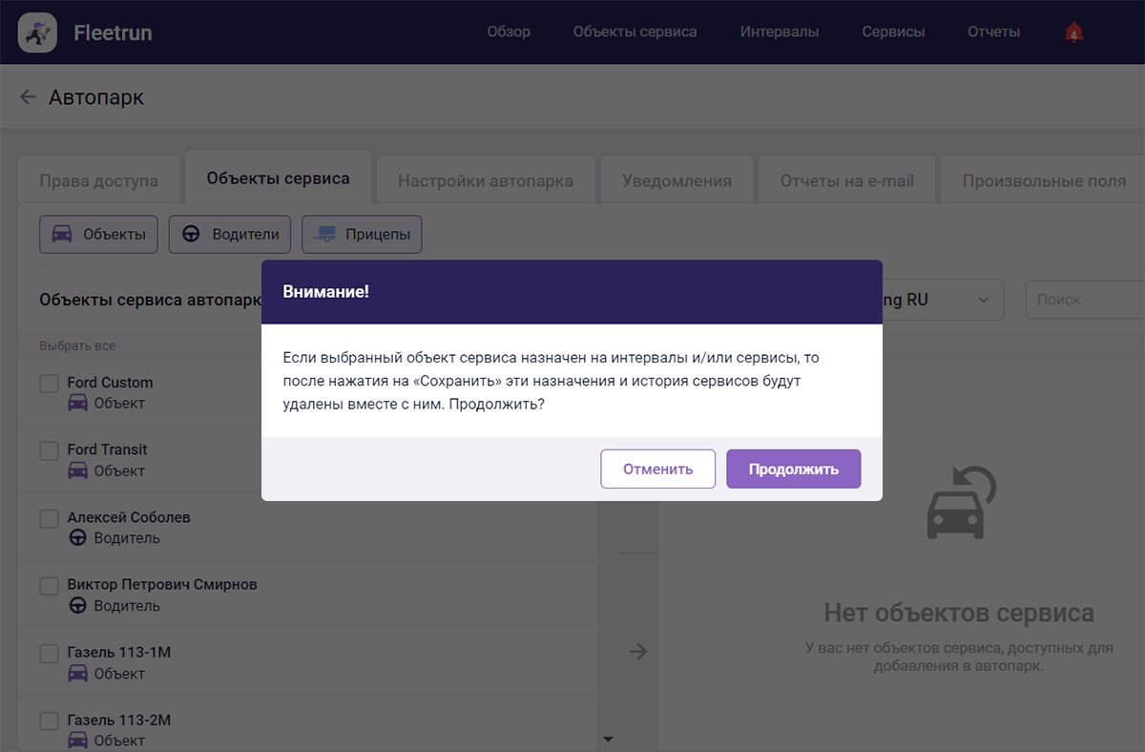
Task: Click the Поиск search field
Action: tap(1084, 300)
